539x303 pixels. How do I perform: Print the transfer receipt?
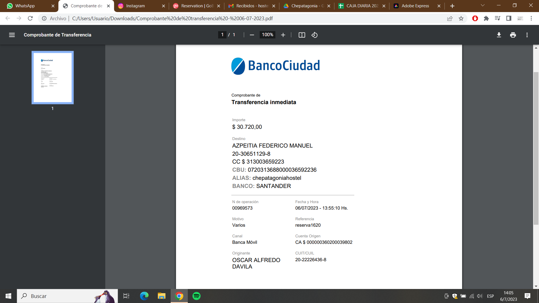click(x=513, y=35)
